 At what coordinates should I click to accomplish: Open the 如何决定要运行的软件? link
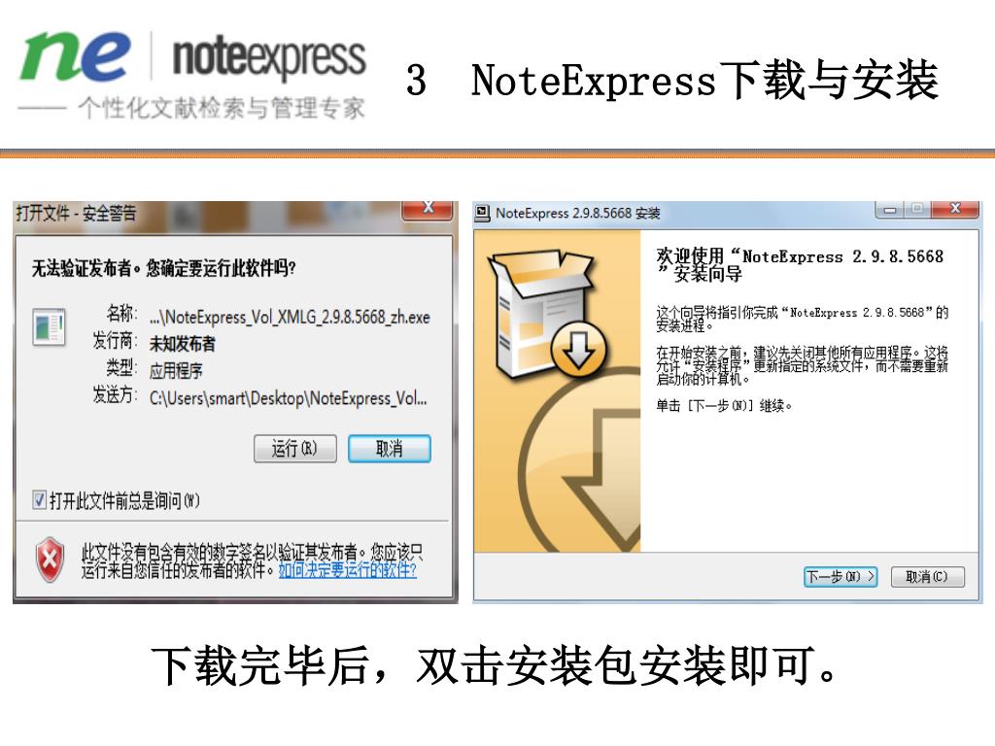(347, 569)
